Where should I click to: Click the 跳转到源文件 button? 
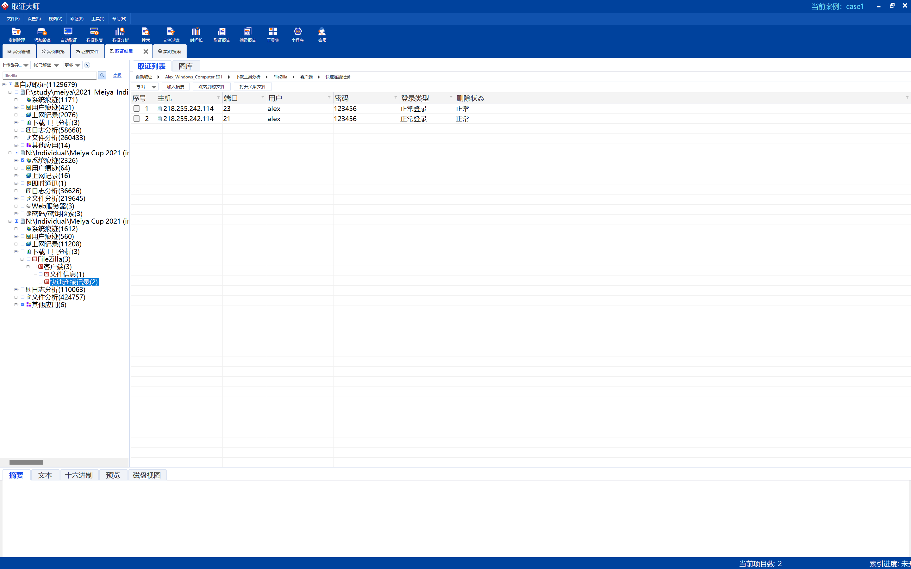[211, 87]
